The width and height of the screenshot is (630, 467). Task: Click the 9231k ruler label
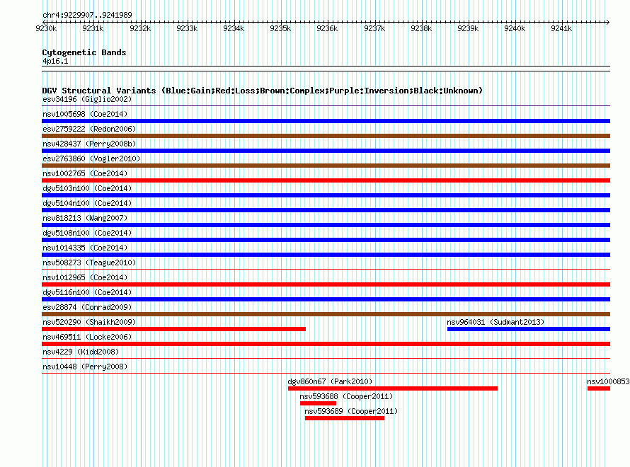(x=93, y=28)
